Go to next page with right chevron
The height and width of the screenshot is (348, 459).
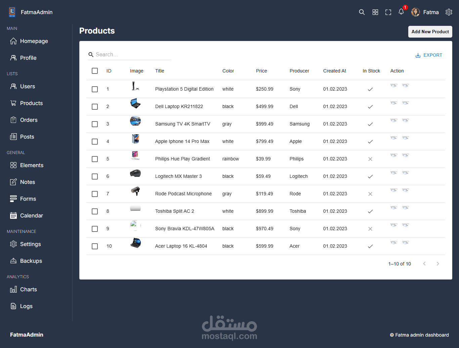438,264
